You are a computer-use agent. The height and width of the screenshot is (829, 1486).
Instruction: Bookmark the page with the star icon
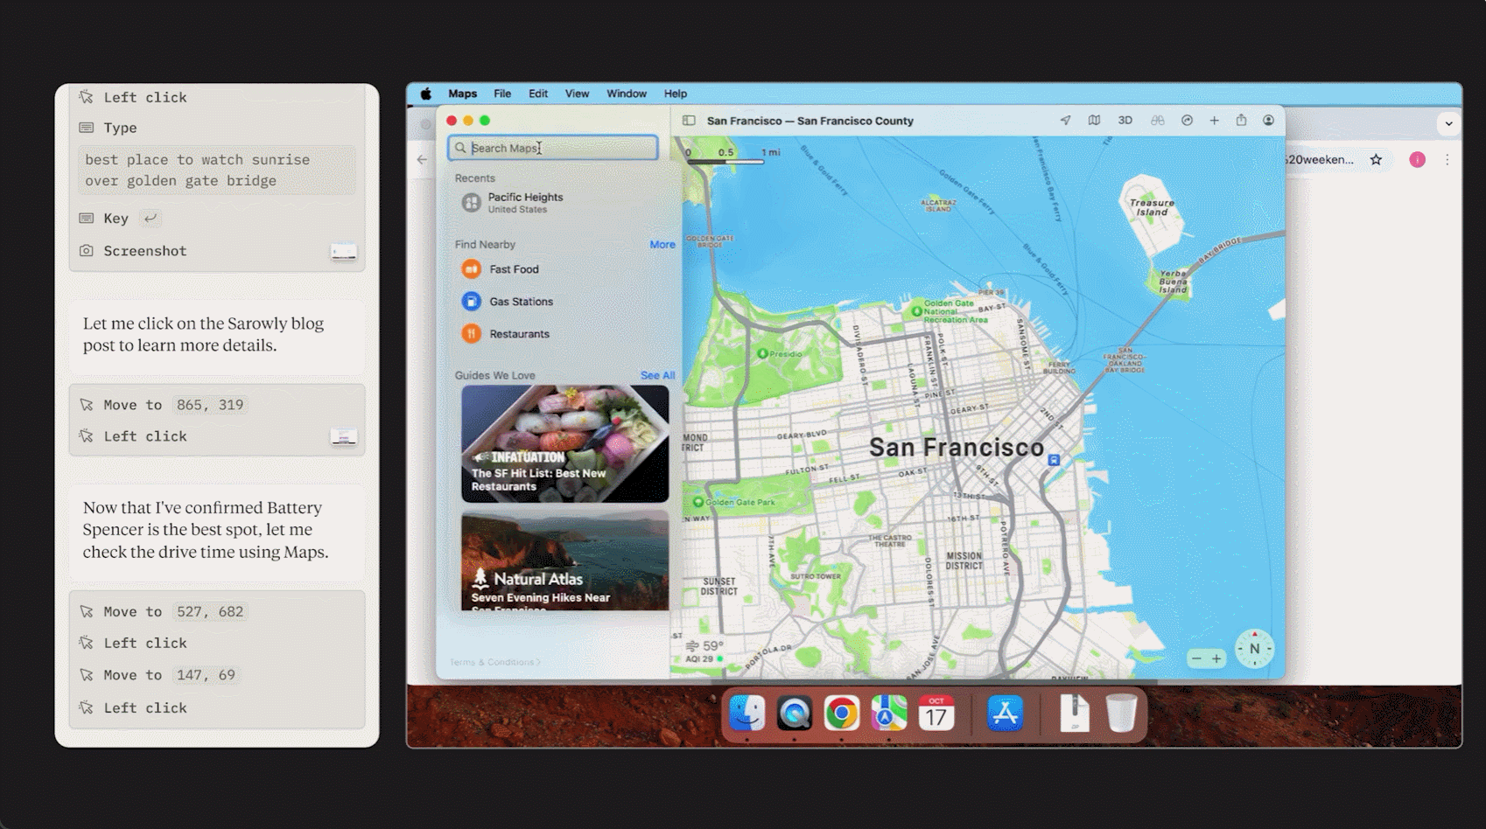(1376, 159)
